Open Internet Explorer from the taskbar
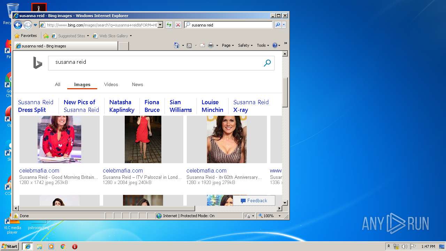Screen dimensions: 446x251 (28, 246)
